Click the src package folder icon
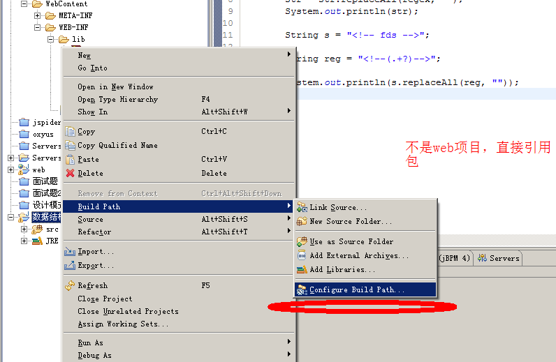Screen dimensions: 556x362 (x=37, y=229)
